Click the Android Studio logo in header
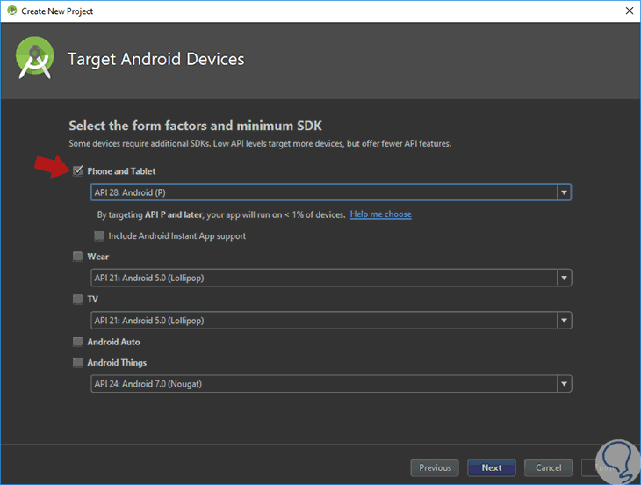The width and height of the screenshot is (641, 485). pyautogui.click(x=35, y=59)
